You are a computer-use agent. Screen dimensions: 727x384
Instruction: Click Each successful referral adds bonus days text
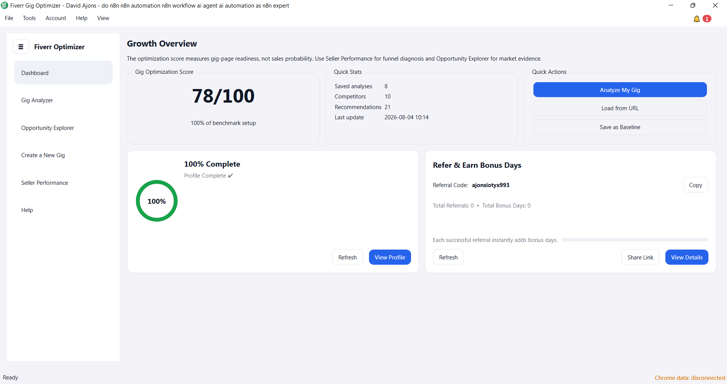point(495,240)
